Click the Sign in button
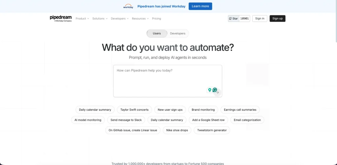337x165 pixels. coord(260,19)
